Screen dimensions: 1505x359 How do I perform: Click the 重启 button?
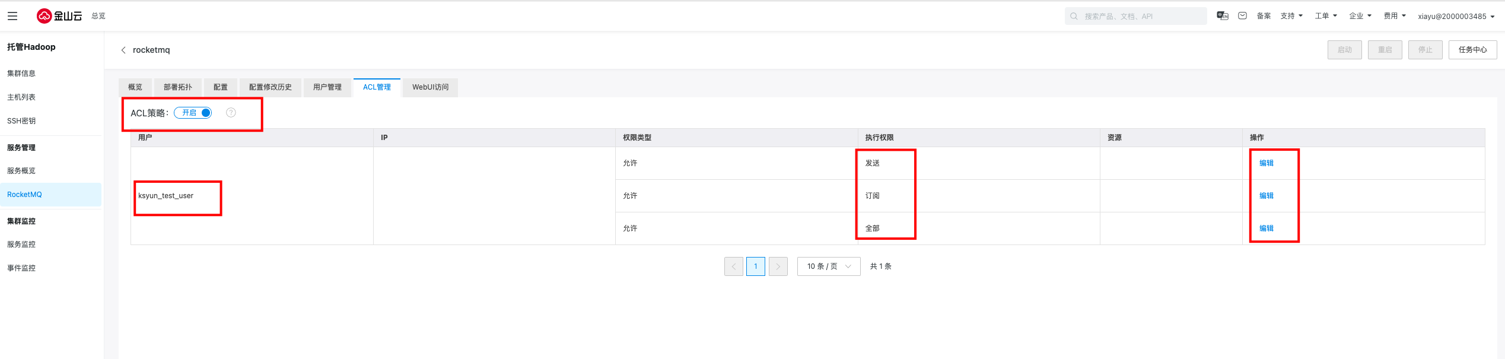pyautogui.click(x=1385, y=50)
